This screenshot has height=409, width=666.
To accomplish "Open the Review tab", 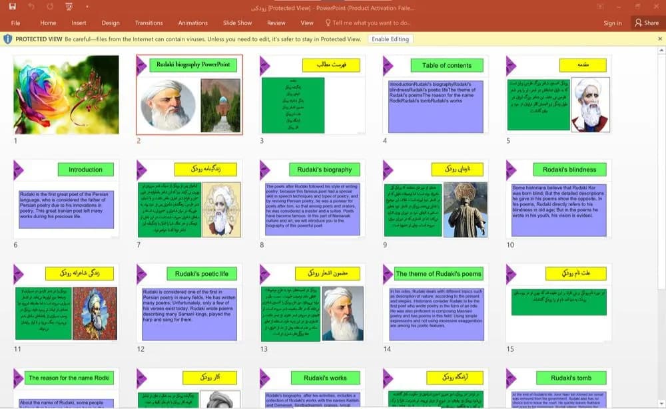I will pos(276,23).
